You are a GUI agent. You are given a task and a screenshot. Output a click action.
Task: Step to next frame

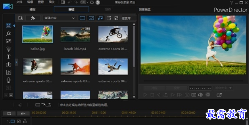click(x=172, y=95)
